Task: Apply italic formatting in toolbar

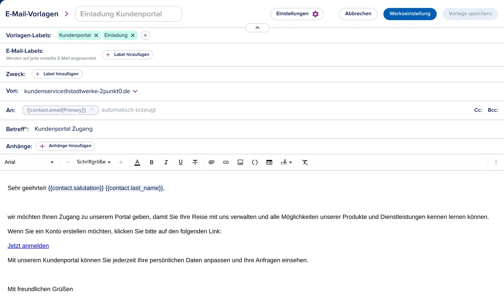Action: tap(166, 162)
